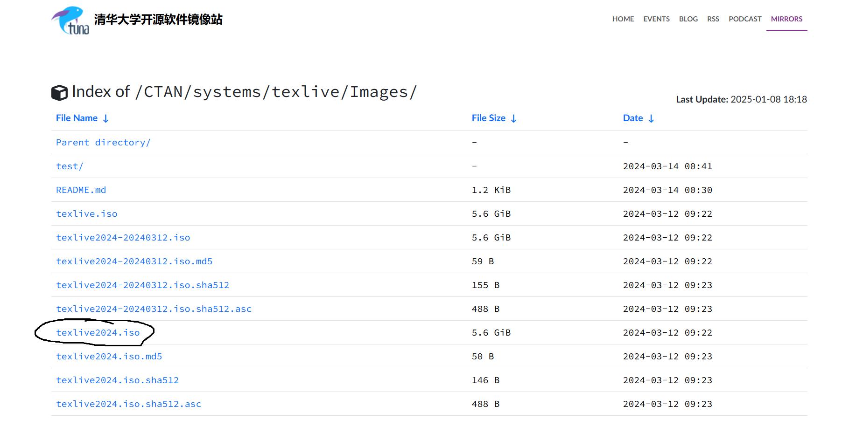Image resolution: width=863 pixels, height=440 pixels.
Task: Open texlive2024.iso.sha512.asc signature
Action: click(x=129, y=404)
